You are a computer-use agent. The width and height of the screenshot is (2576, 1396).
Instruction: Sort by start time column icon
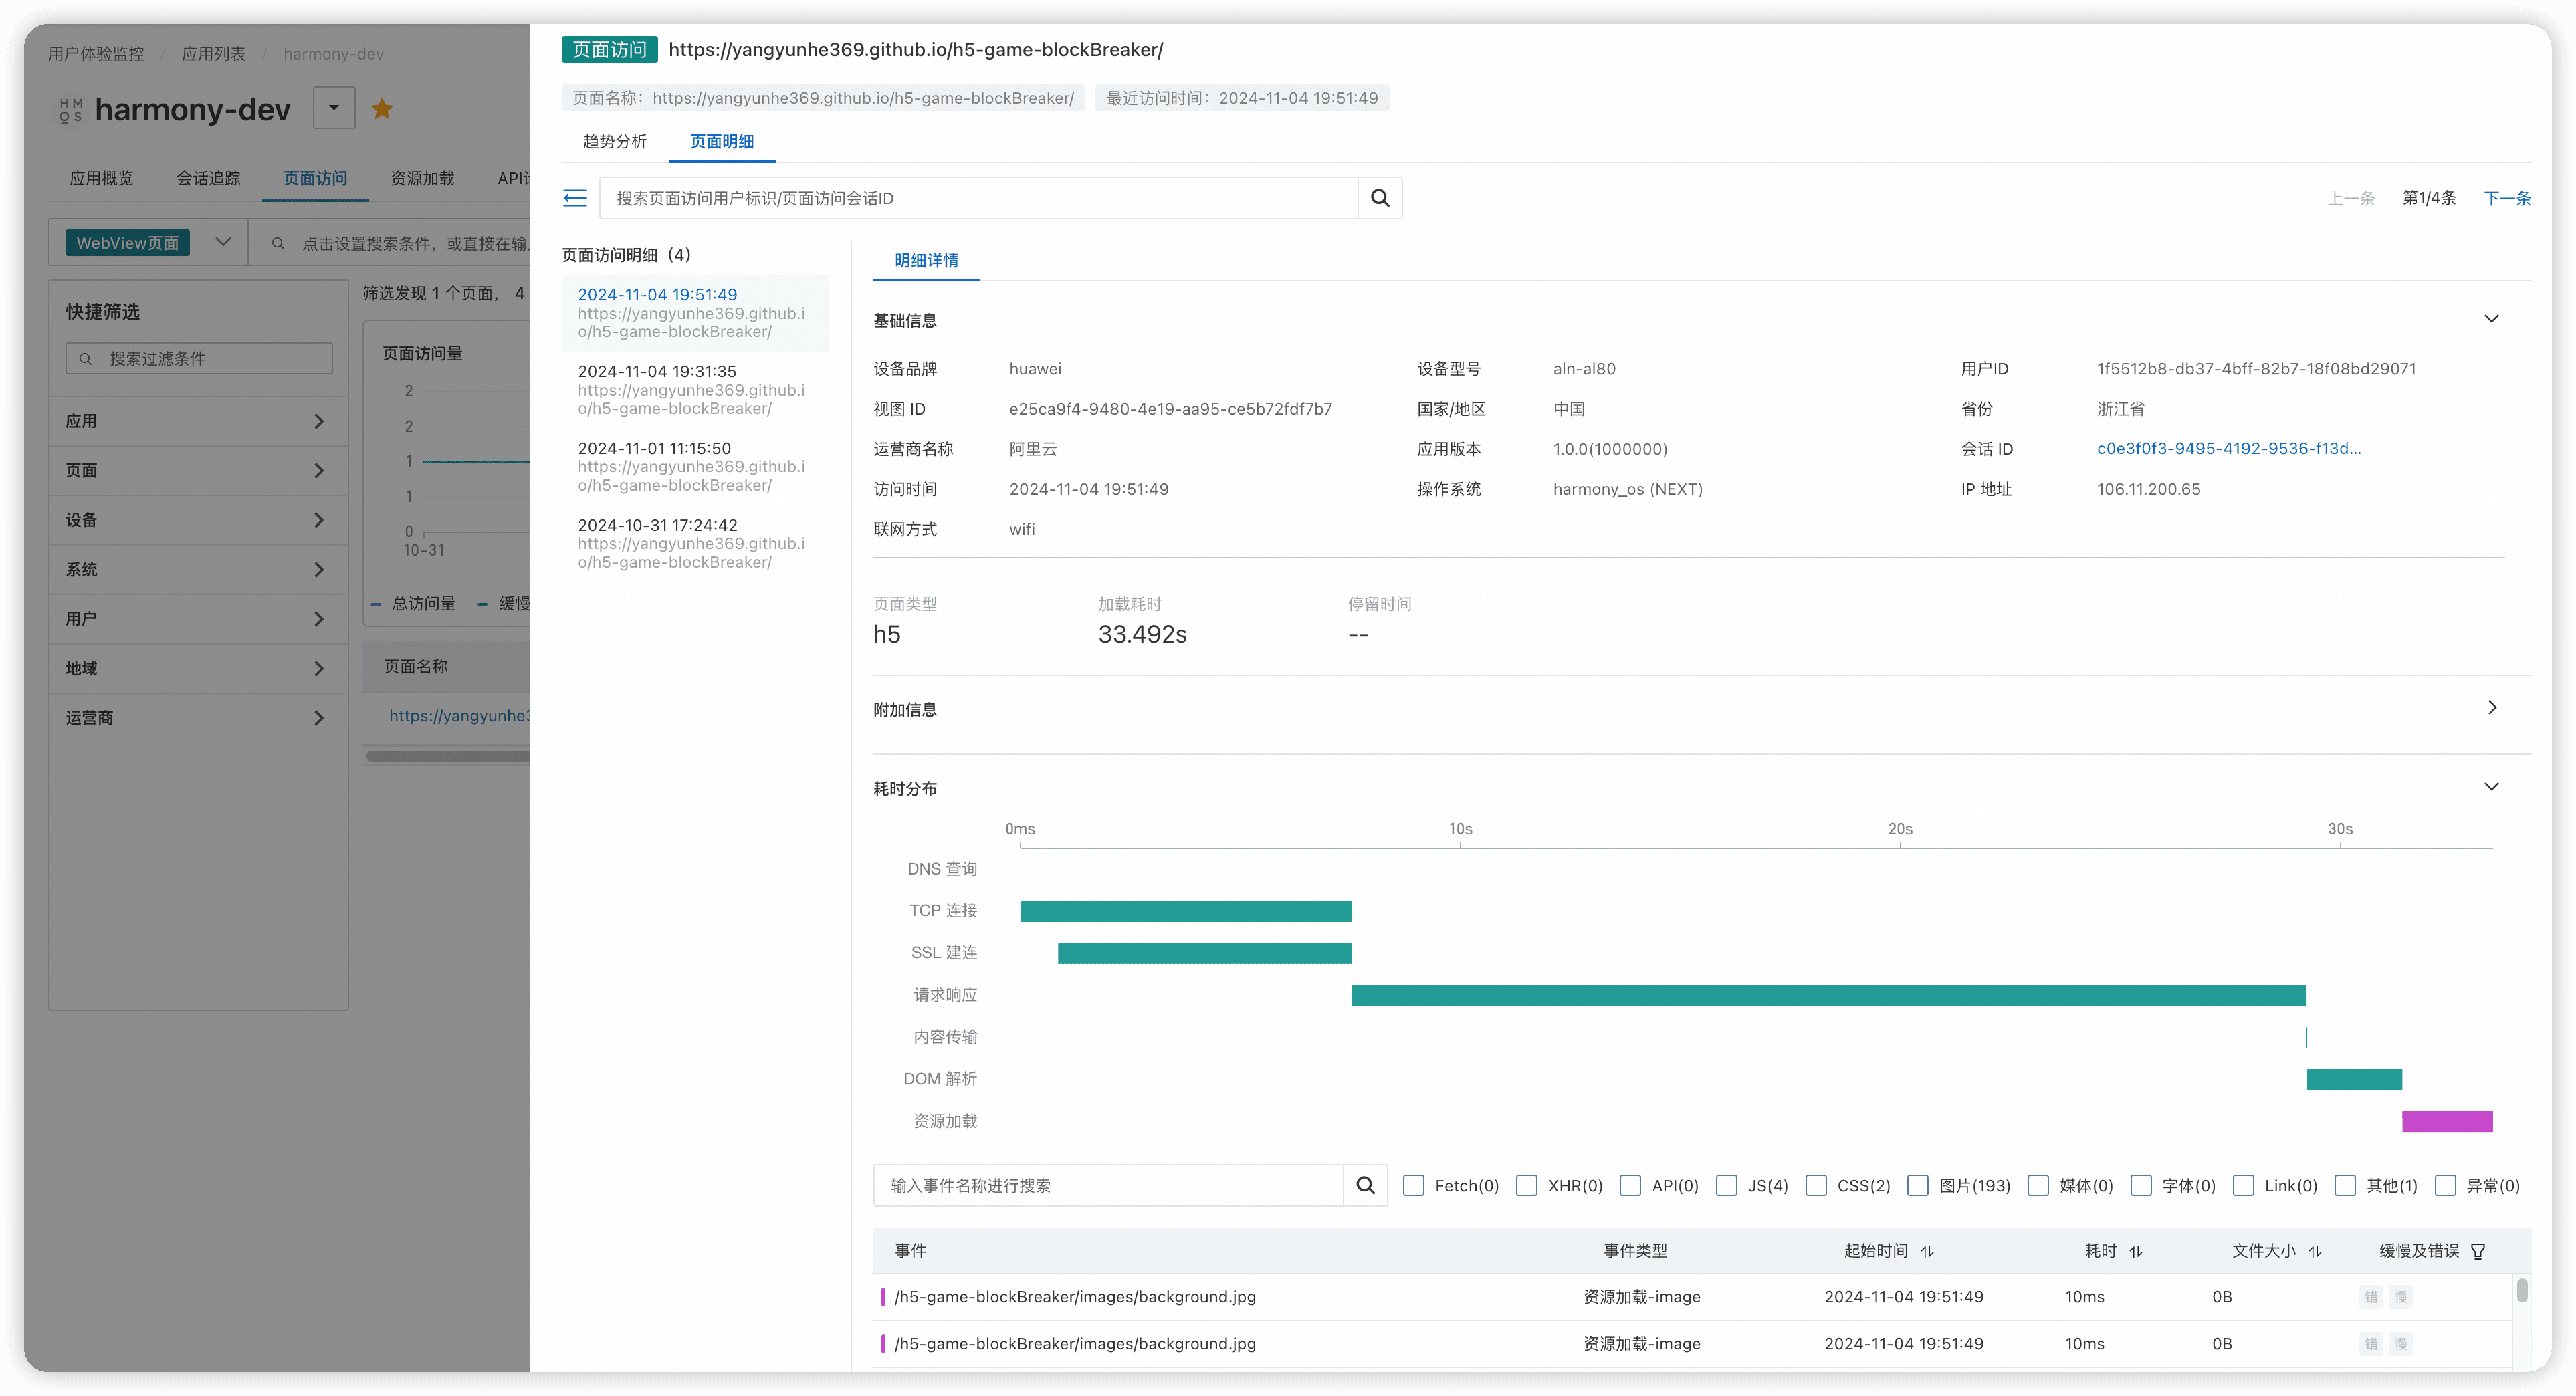(x=1927, y=1251)
